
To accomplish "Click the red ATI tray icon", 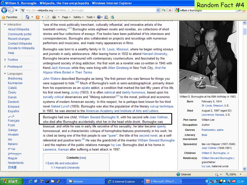I will pyautogui.click(x=234, y=182).
